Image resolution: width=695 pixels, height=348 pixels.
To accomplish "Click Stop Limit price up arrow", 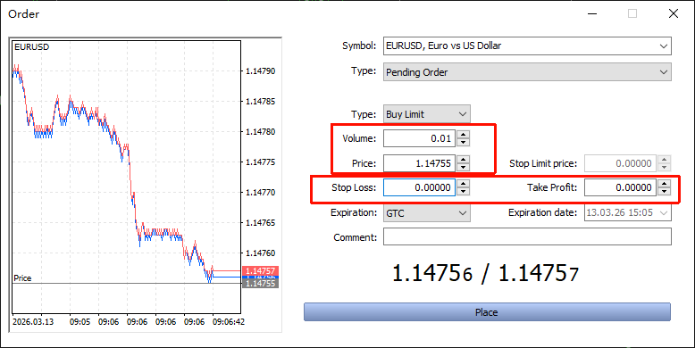I will point(664,160).
